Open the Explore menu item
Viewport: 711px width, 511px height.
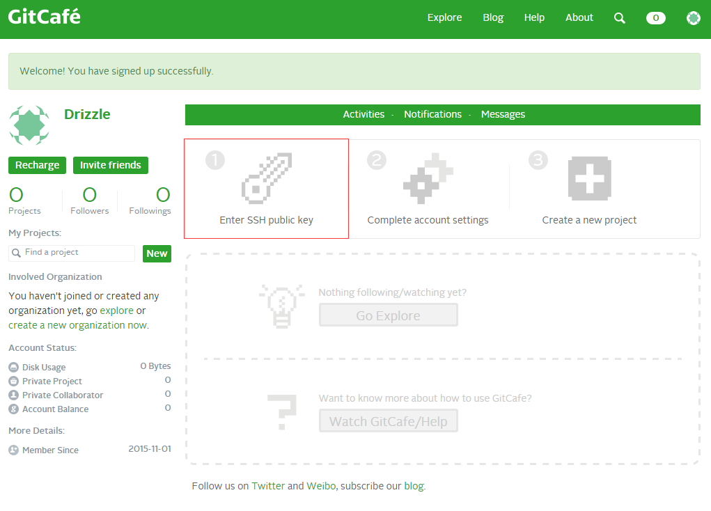(444, 17)
